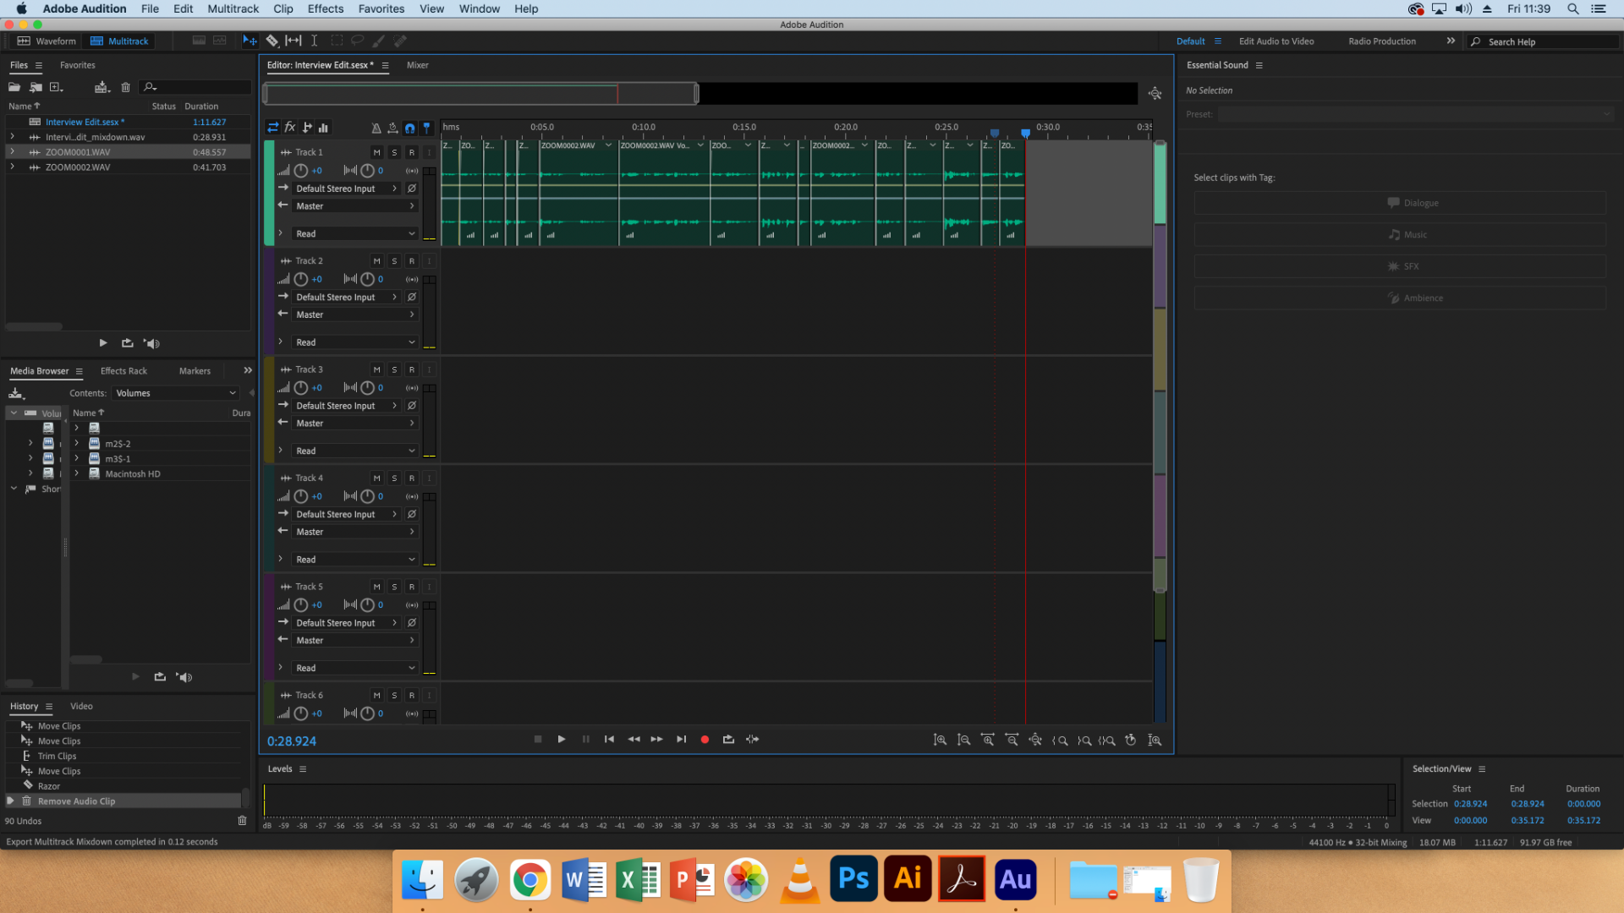Viewport: 1624px width, 913px height.
Task: Toggle Loop Playback in transport
Action: click(728, 740)
